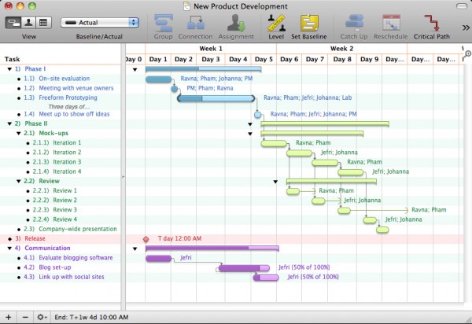This screenshot has height=324, width=472.
Task: Remove task with the minus button
Action: click(x=24, y=317)
